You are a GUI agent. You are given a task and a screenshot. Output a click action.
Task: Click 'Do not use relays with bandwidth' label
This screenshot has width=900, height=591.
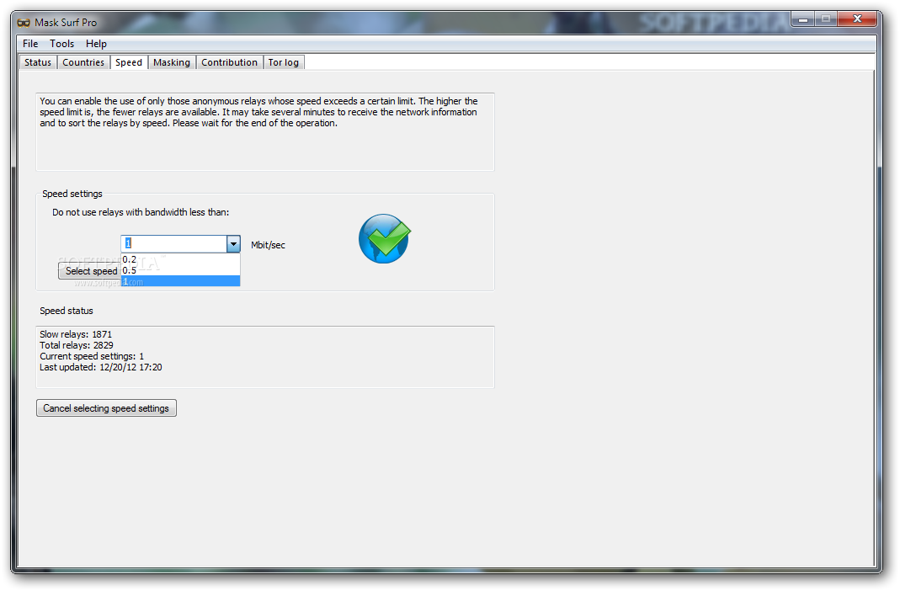pos(141,212)
